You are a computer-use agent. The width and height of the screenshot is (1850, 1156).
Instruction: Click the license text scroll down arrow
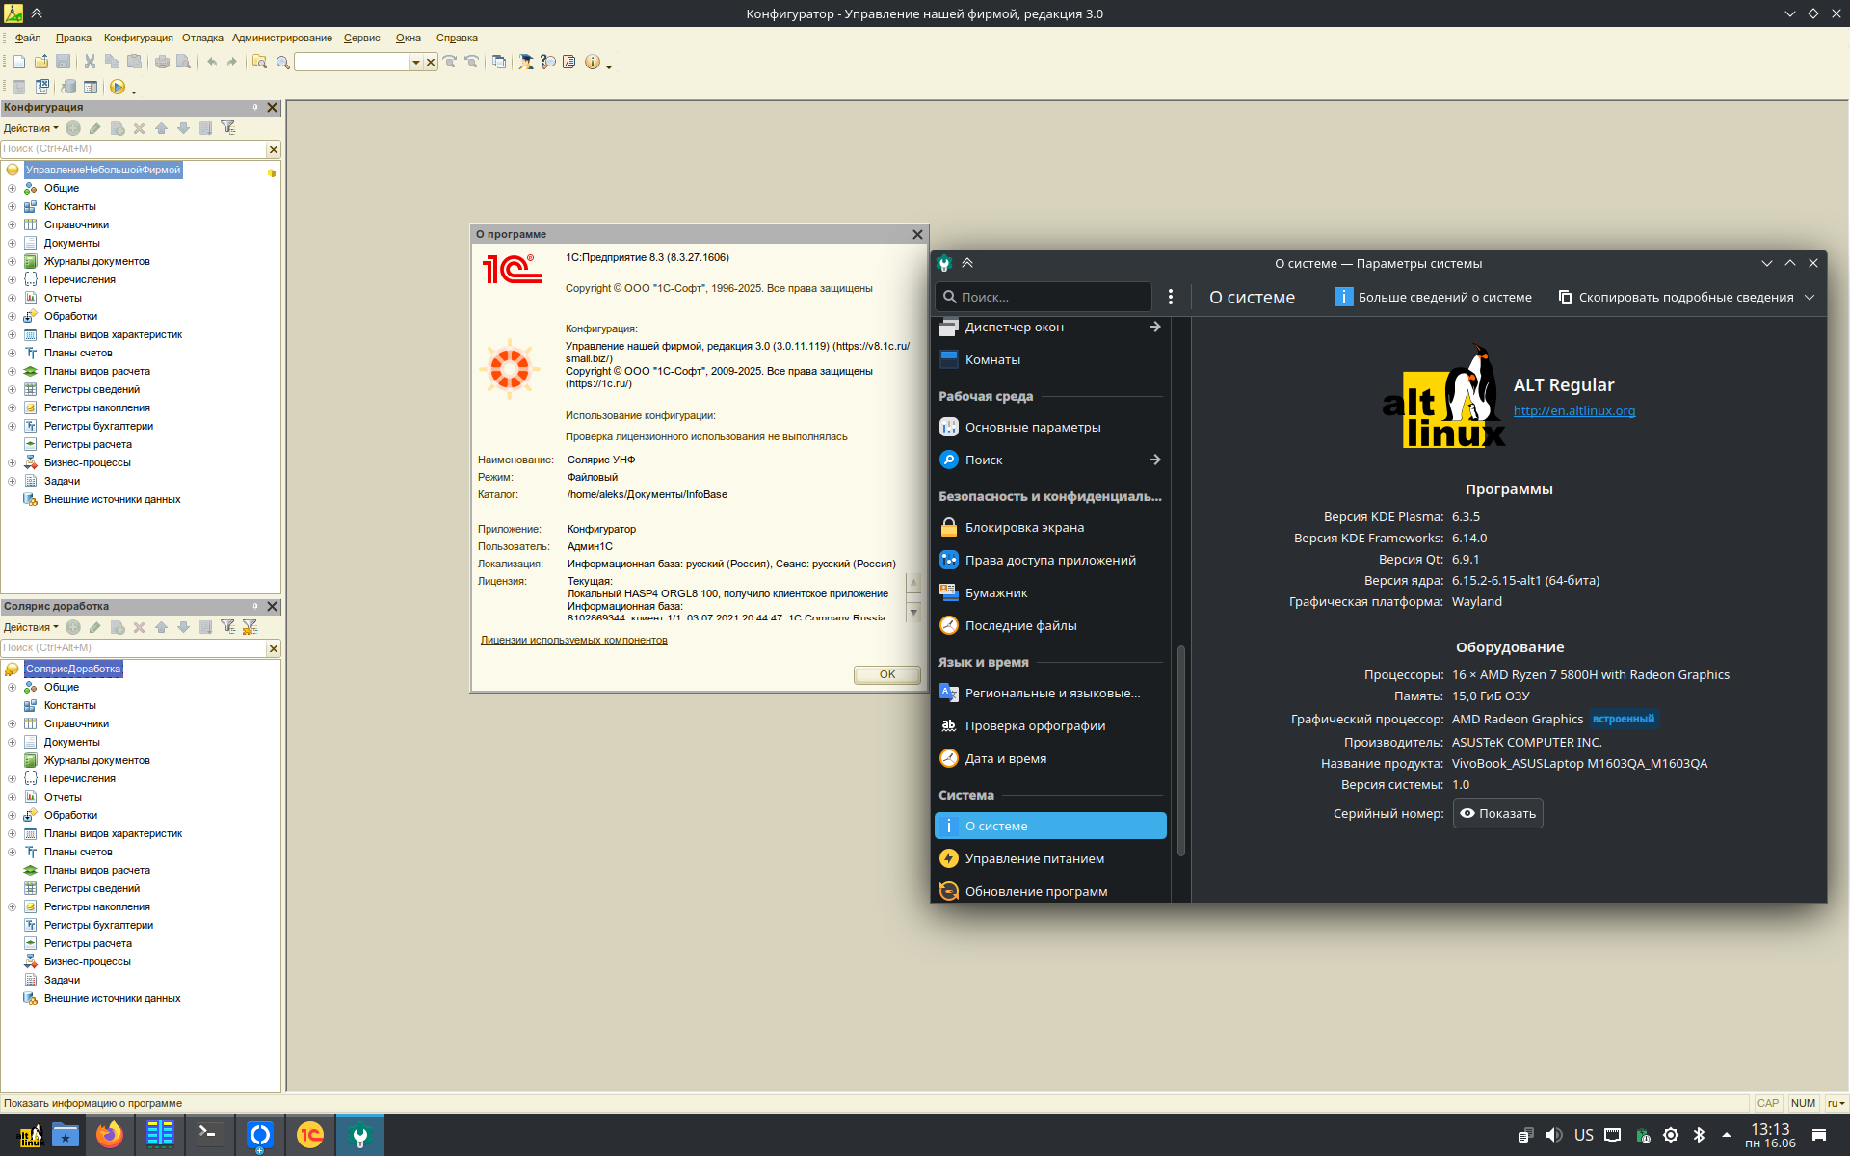coord(913,612)
